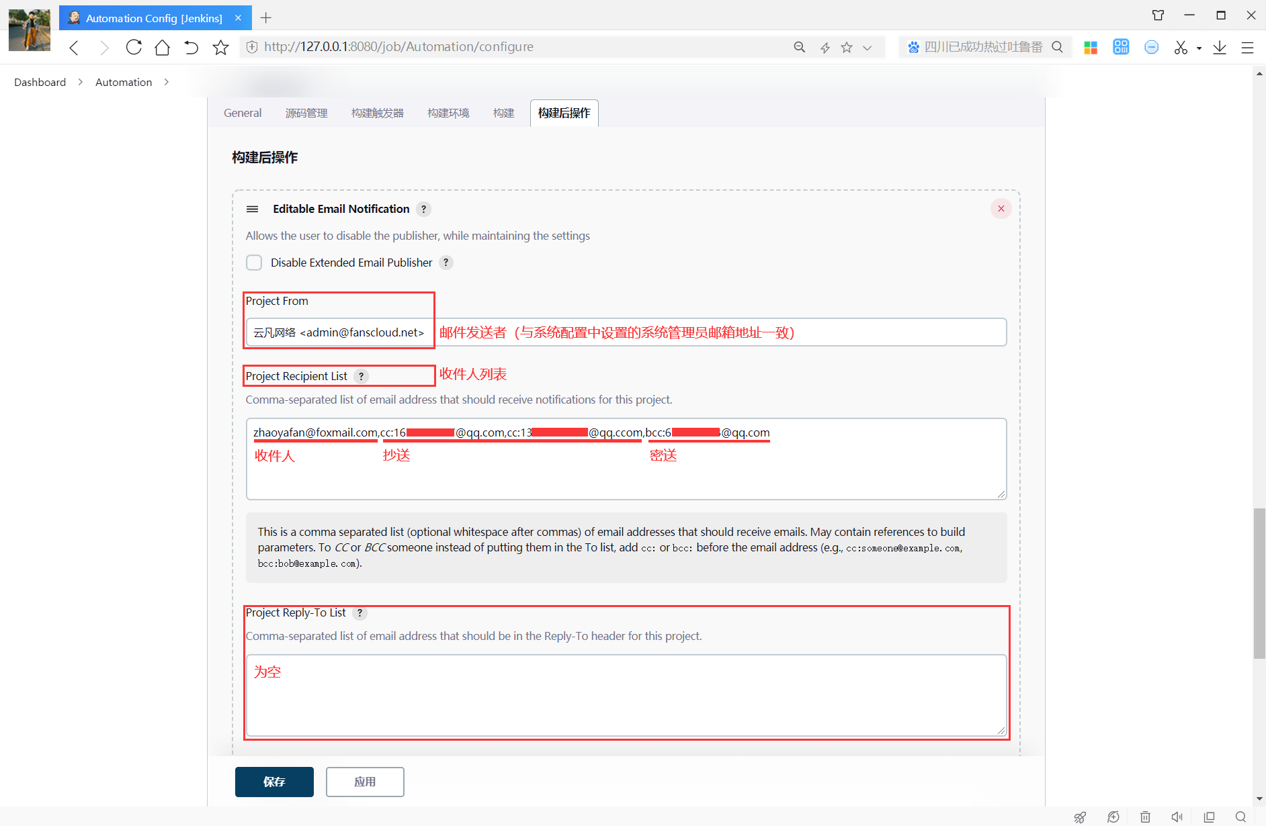
Task: Switch to the 构建 tab
Action: coord(503,113)
